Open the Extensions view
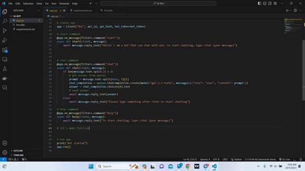 (x=5, y=50)
